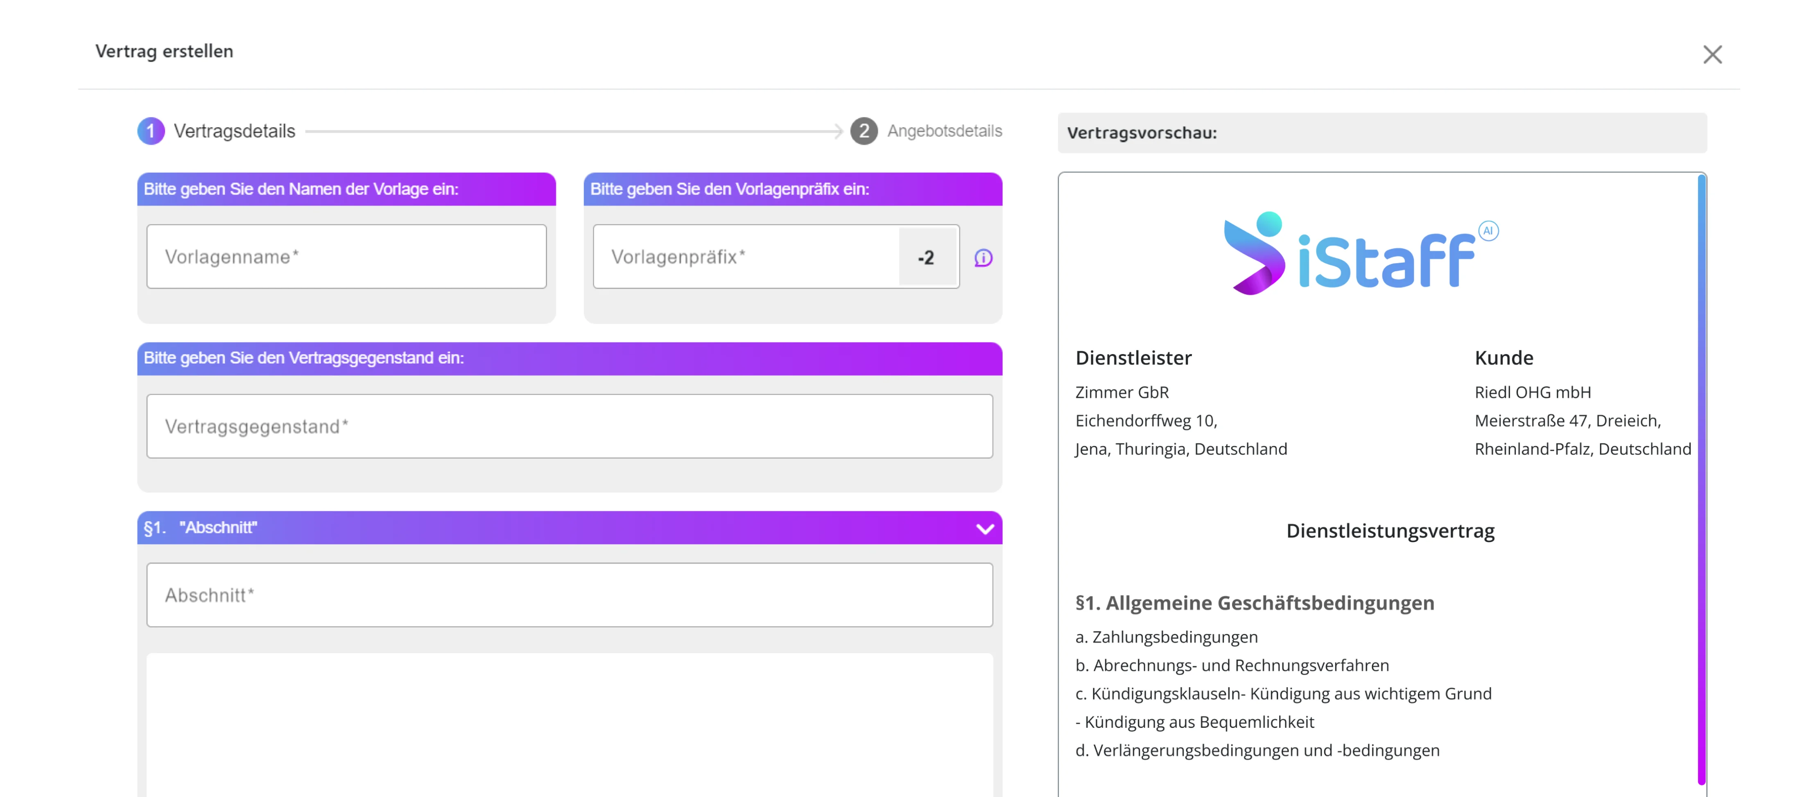Focus the Vorlagenname input field
The height and width of the screenshot is (797, 1818).
346,257
